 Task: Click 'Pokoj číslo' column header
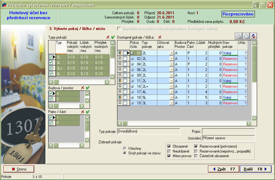click(x=135, y=45)
